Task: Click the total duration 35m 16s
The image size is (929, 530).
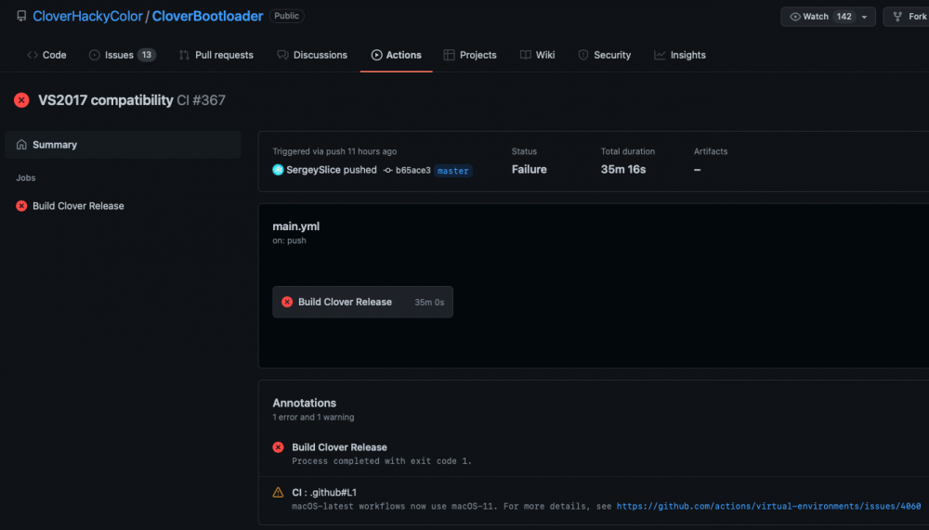Action: tap(623, 169)
